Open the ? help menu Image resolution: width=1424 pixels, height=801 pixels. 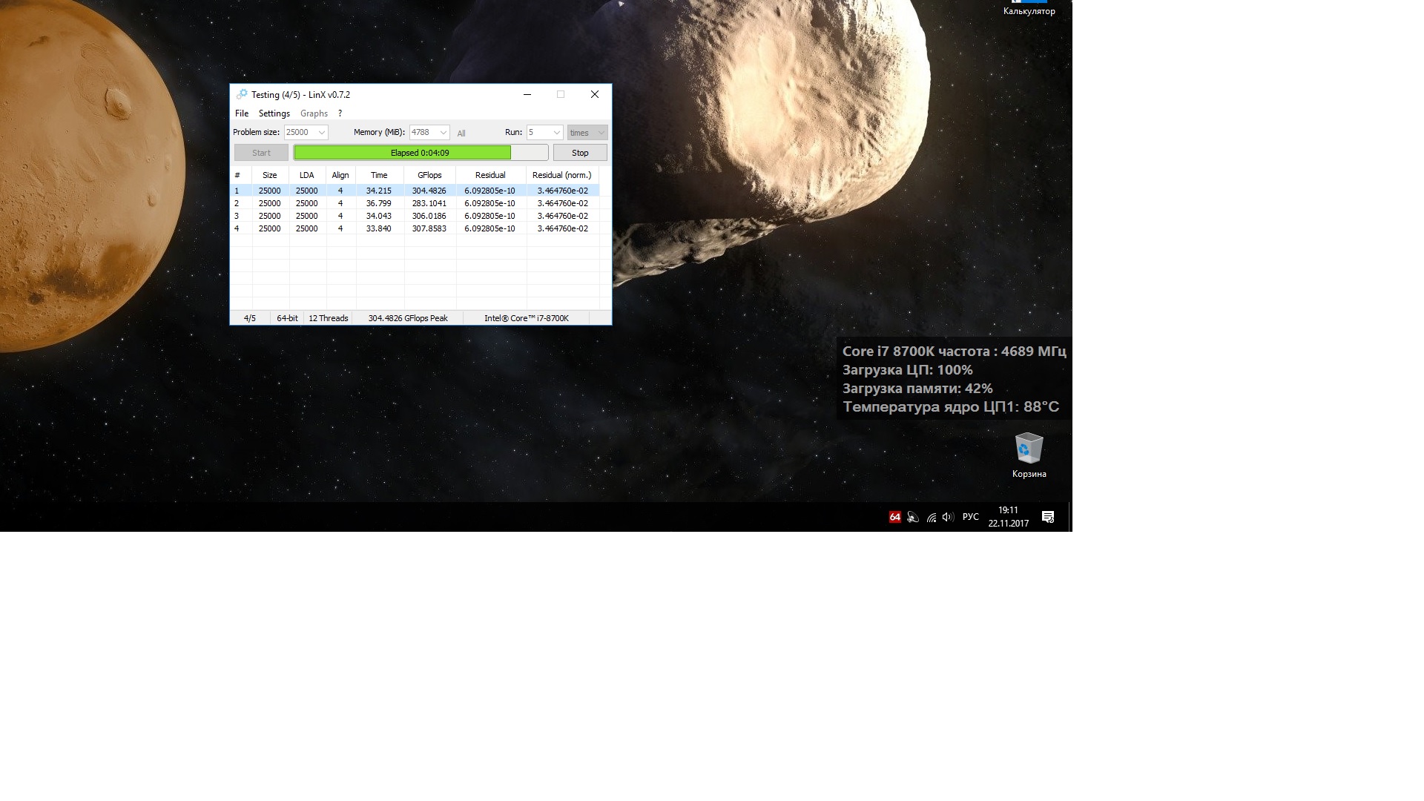click(340, 113)
